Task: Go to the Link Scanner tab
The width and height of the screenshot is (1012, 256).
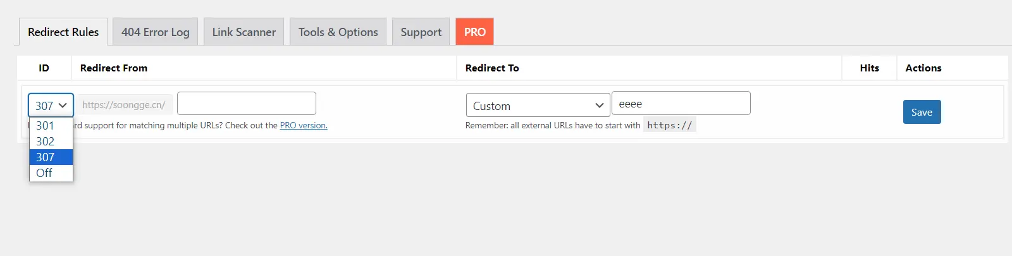Action: coord(244,32)
